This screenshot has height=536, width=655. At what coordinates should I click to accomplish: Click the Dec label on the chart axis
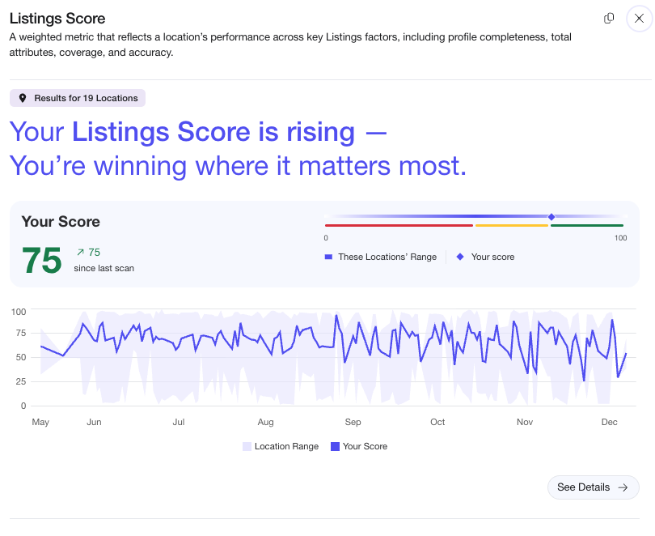click(x=609, y=422)
